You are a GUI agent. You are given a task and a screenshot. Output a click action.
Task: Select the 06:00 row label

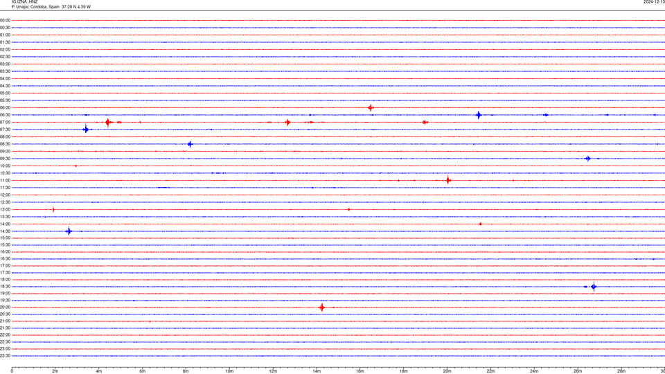click(x=5, y=108)
